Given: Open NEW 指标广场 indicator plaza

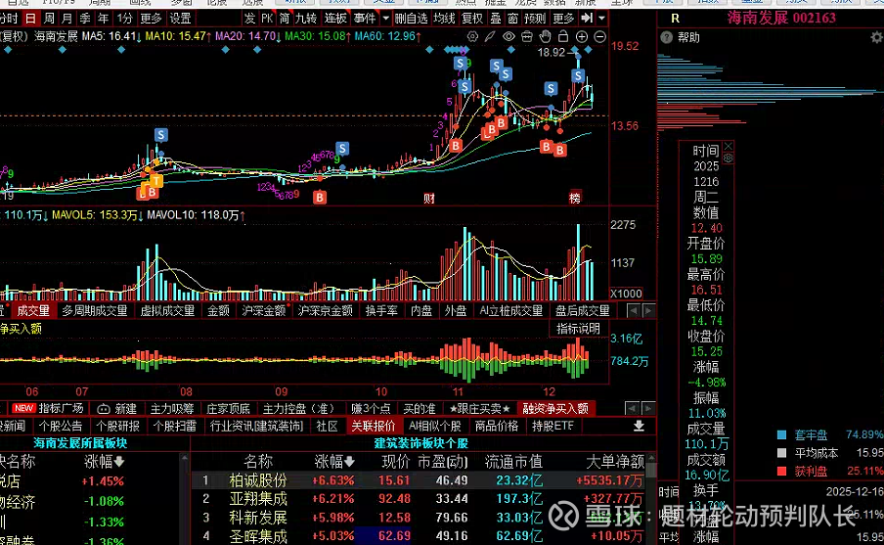Looking at the screenshot, I should coord(49,408).
